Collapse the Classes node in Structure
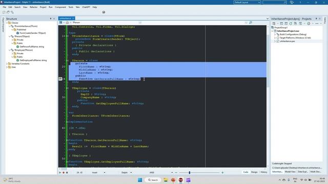 [7, 22]
